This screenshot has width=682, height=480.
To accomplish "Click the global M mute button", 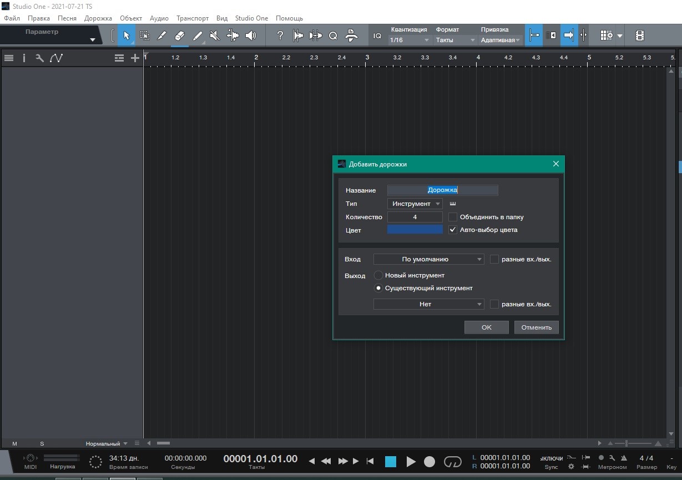I will click(14, 443).
